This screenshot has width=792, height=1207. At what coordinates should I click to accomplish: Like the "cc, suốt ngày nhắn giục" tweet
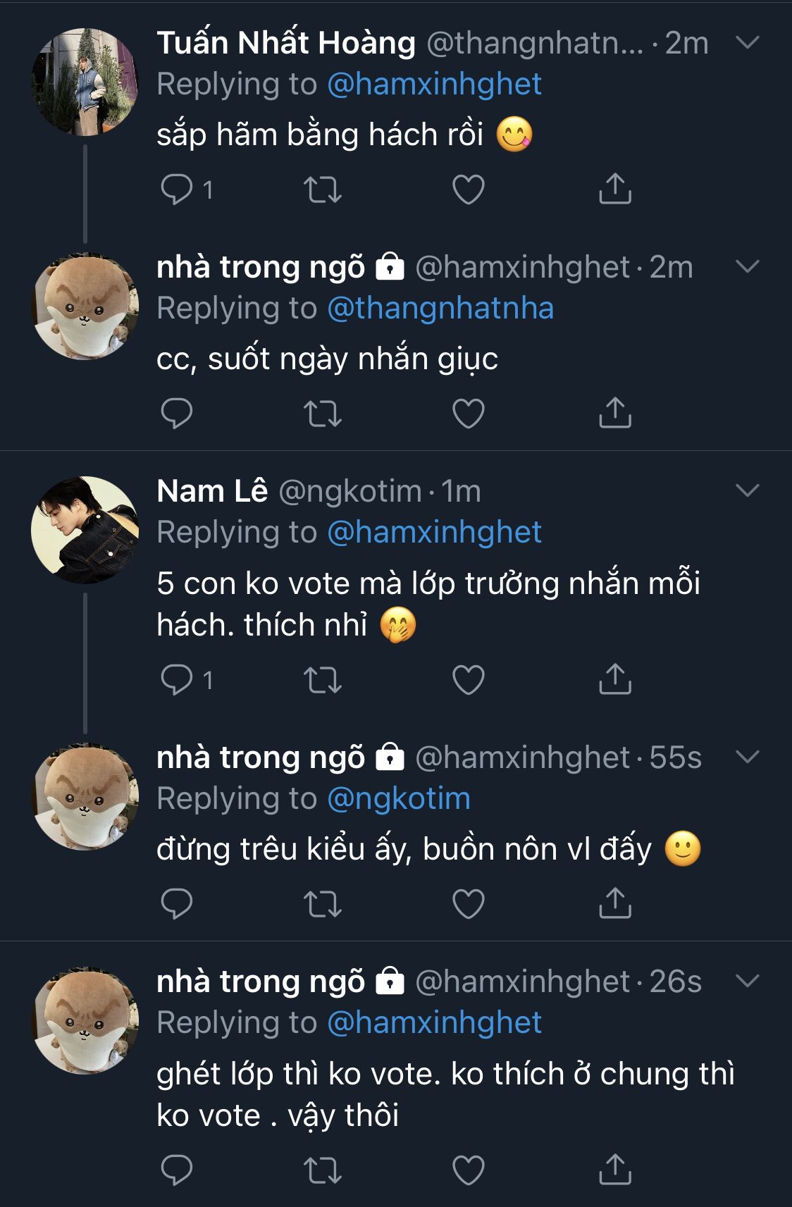468,413
